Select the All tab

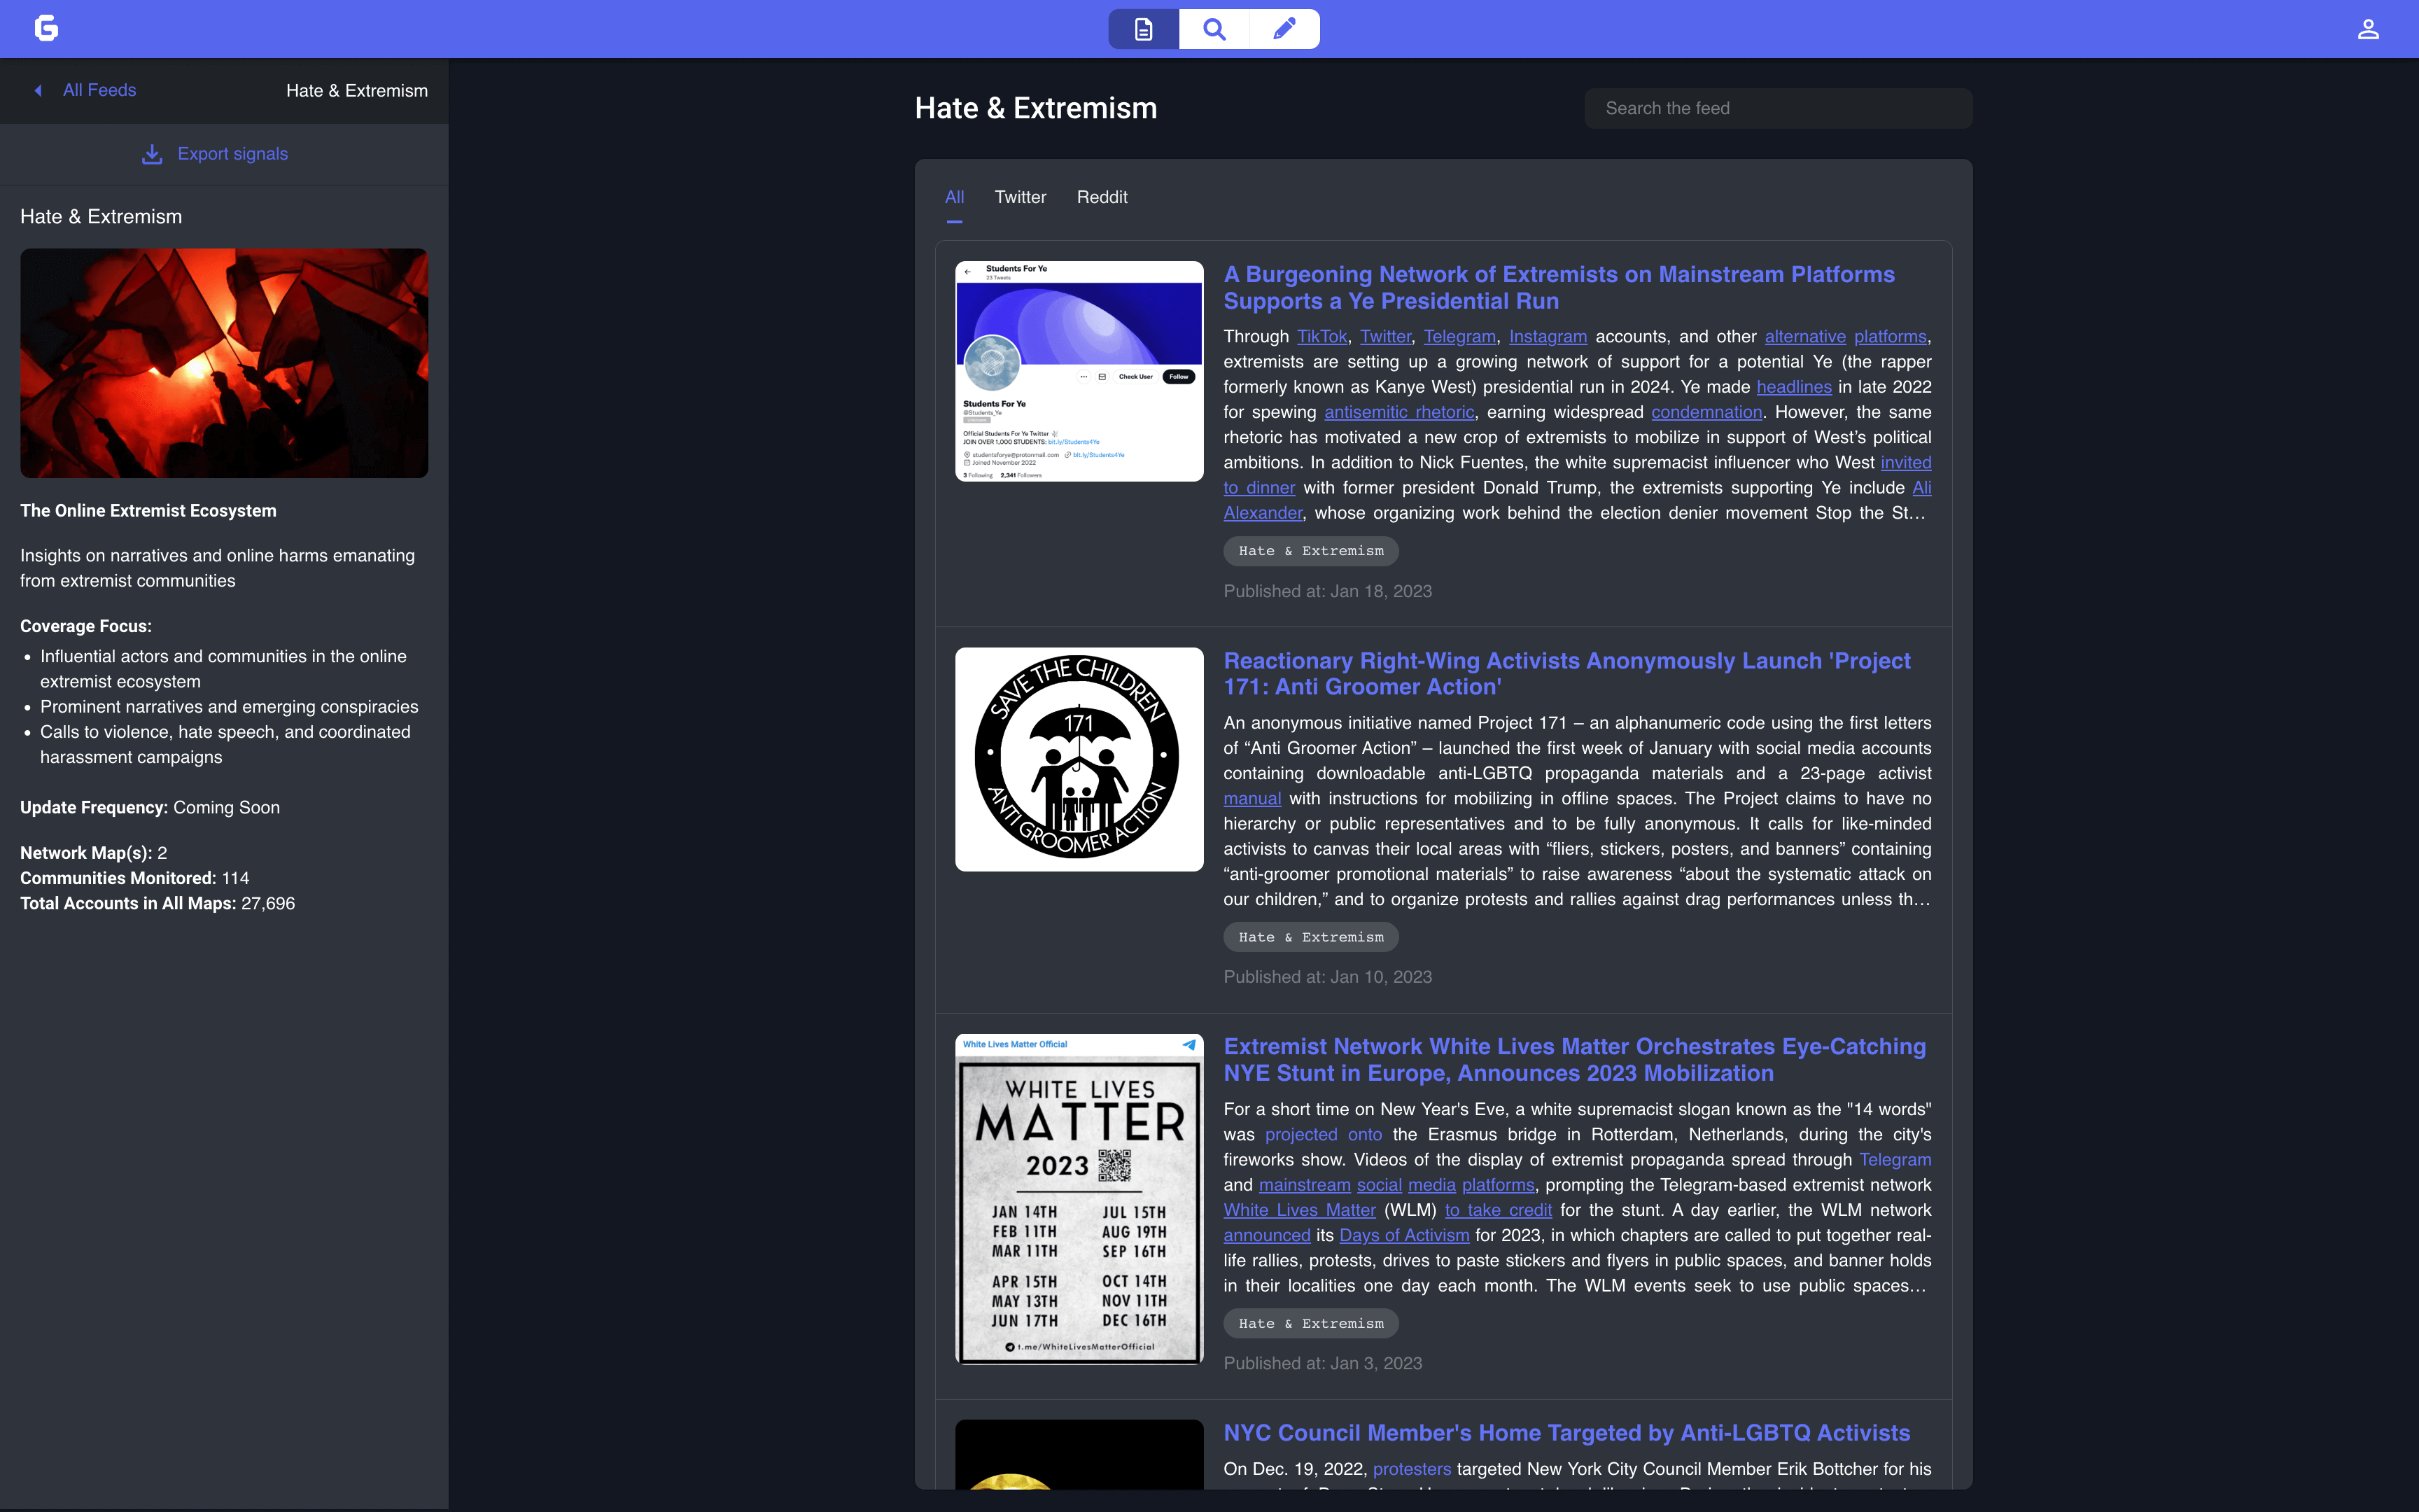tap(955, 197)
